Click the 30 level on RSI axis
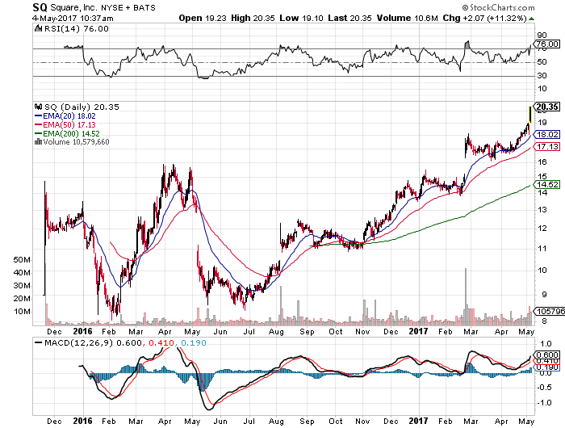 click(542, 76)
